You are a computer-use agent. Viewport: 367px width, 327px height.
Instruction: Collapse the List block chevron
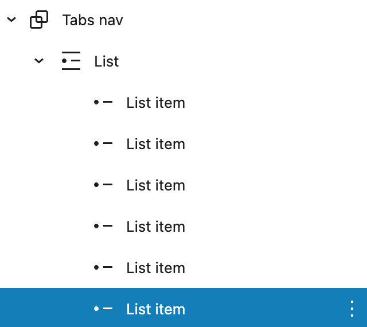[39, 61]
